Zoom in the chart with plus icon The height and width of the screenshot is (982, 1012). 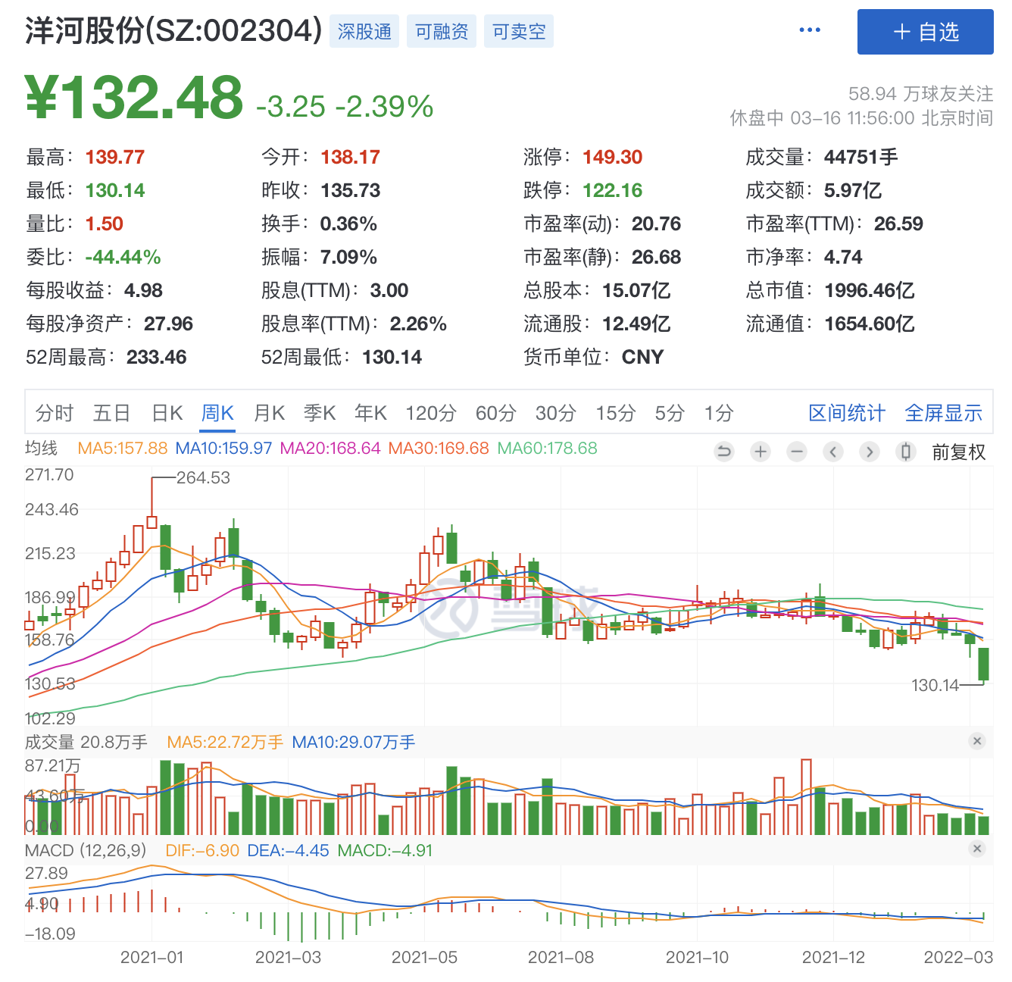pos(761,452)
